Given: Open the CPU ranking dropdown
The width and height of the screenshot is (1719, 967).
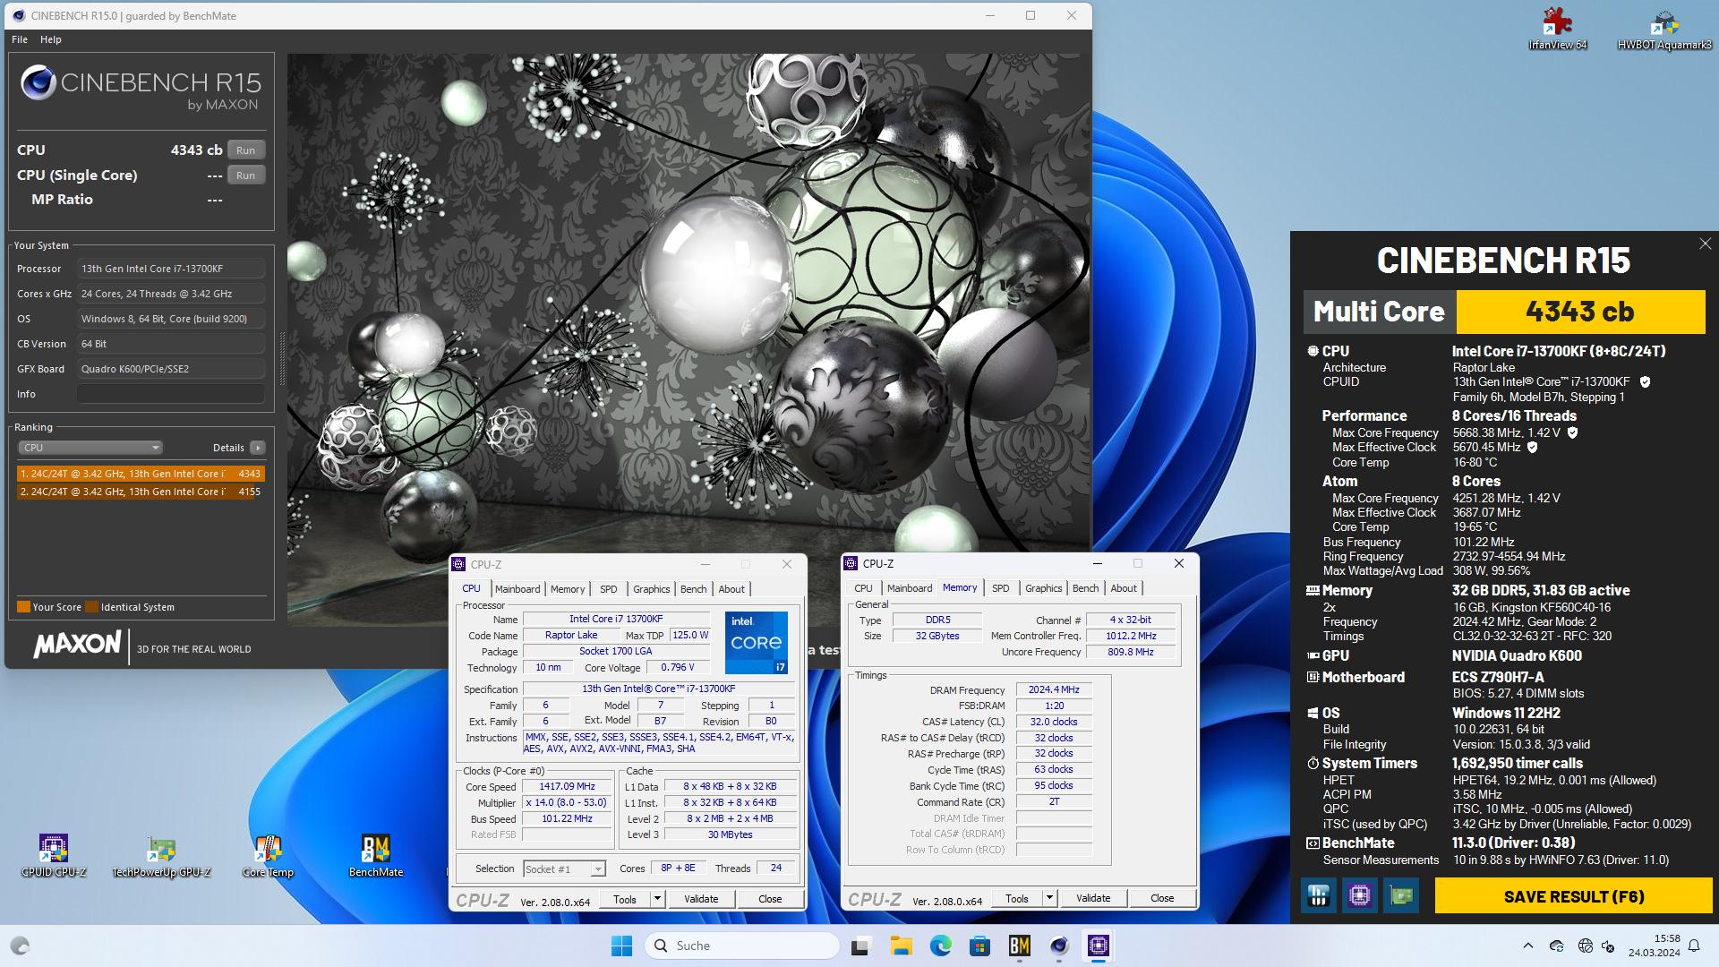Looking at the screenshot, I should (x=90, y=448).
